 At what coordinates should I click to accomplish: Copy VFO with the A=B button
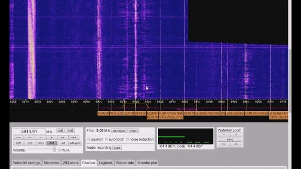(70, 131)
